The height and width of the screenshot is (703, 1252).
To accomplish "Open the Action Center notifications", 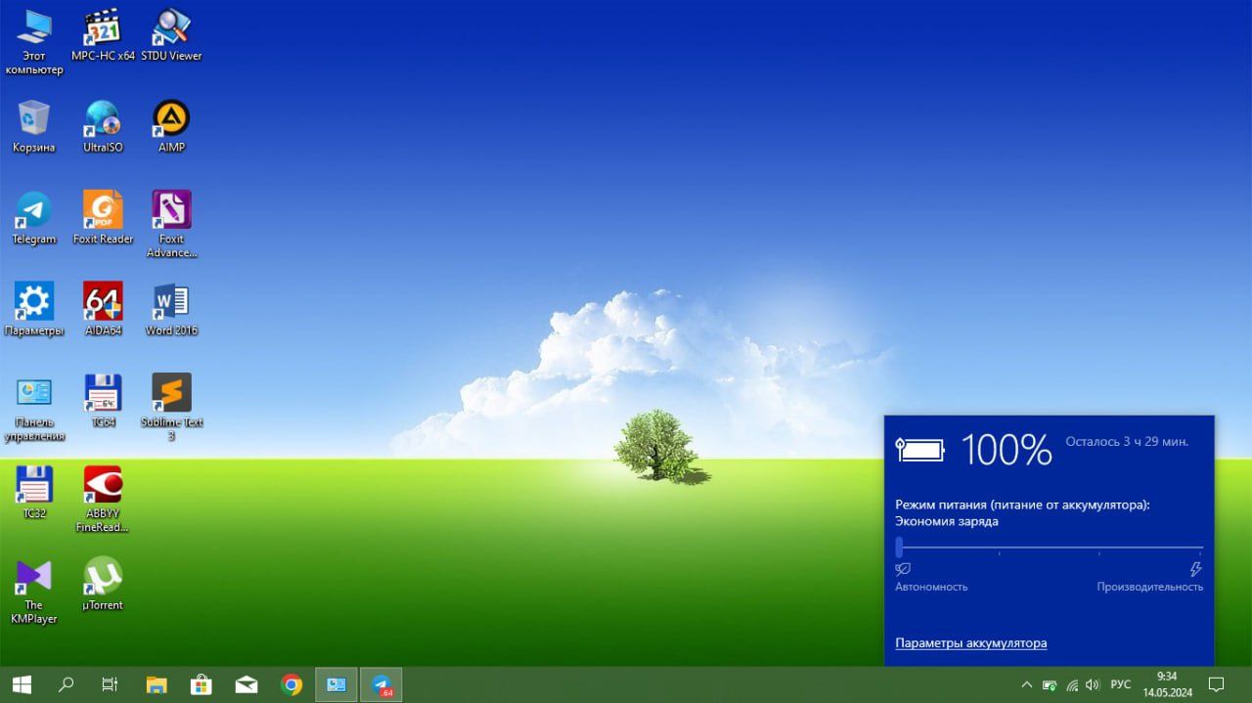I will 1216,684.
